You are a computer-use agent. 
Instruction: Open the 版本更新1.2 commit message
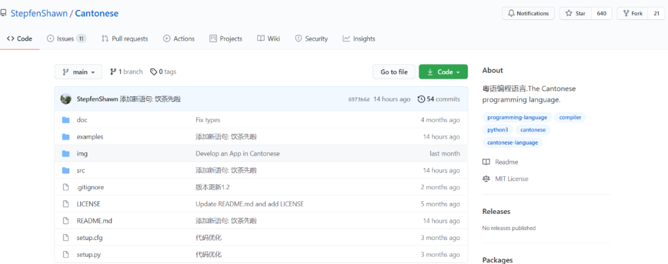(213, 187)
